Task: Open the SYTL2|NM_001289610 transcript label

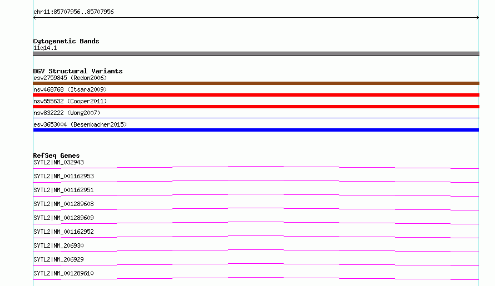Action: point(63,273)
